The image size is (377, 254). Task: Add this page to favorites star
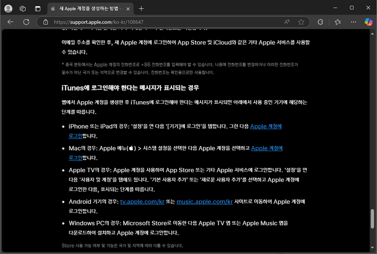301,22
